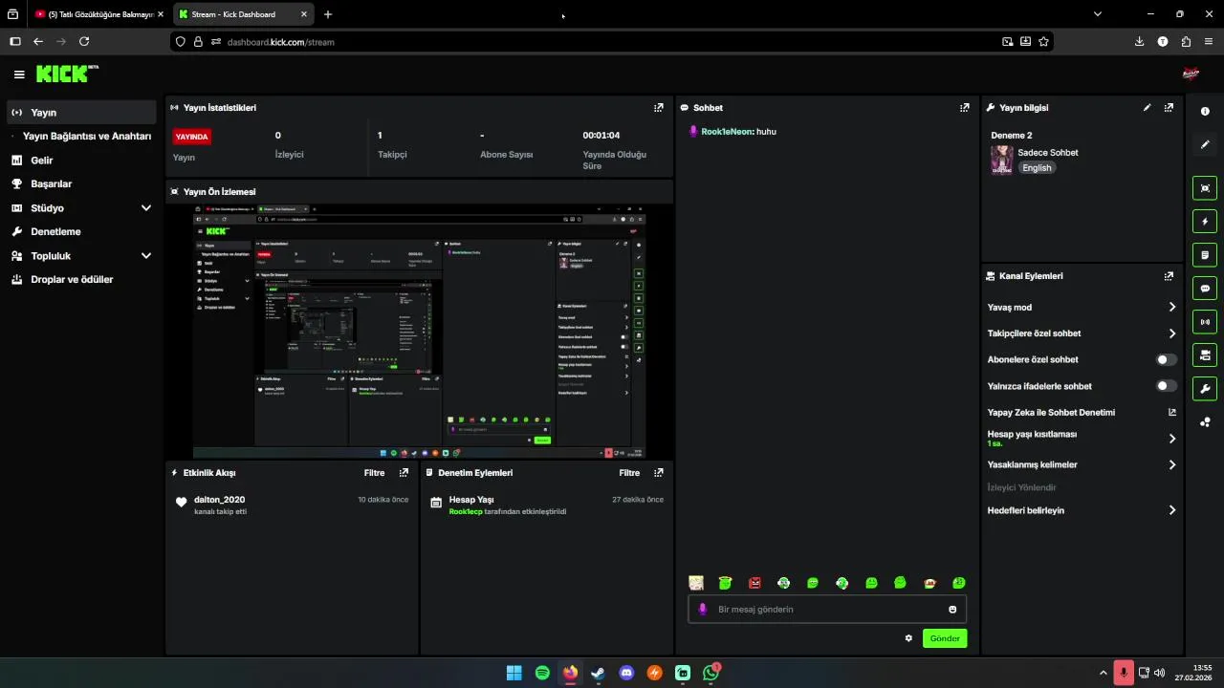Click Rook1ecp in Denetim Eylemleri entry
1224x688 pixels.
tap(466, 511)
